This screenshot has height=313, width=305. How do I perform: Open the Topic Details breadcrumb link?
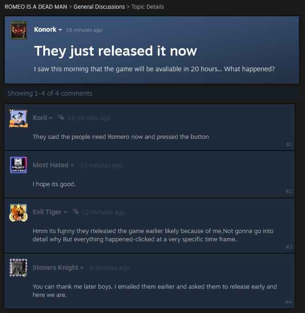(x=148, y=7)
